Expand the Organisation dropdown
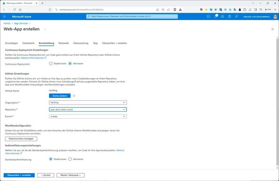This screenshot has height=181, width=279. [88, 103]
